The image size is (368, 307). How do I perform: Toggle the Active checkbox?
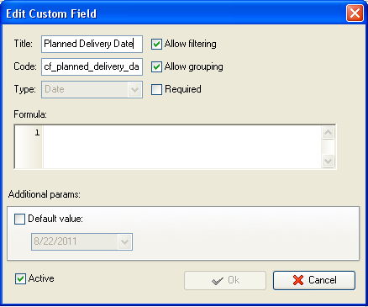pos(20,279)
